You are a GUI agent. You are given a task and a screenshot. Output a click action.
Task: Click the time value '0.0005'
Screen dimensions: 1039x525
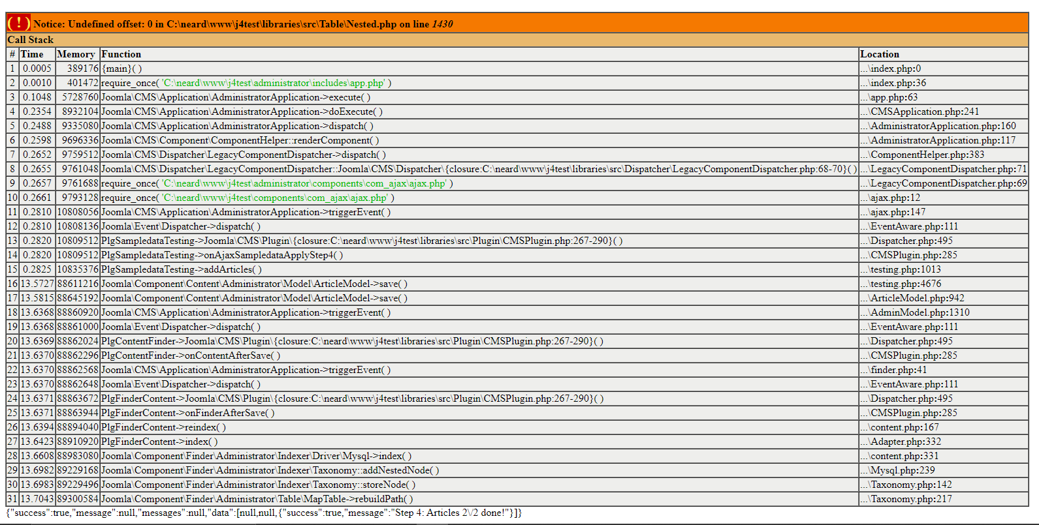[x=37, y=68]
